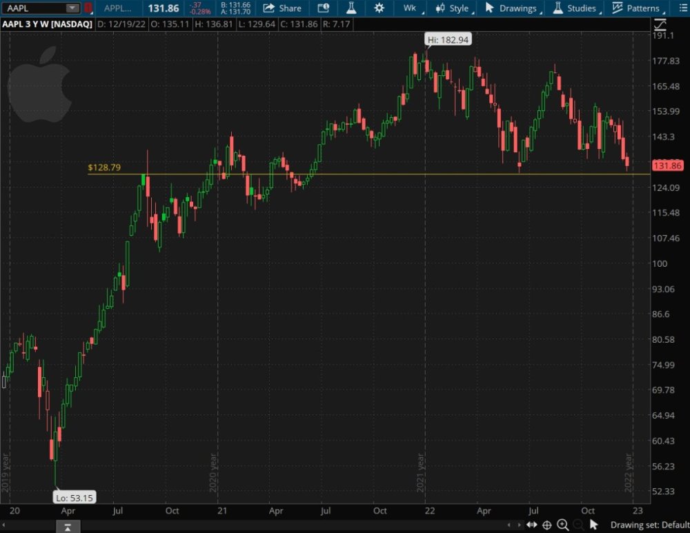Select the pointer cursor tool
Screen dimensions: 690x533
pos(593,525)
